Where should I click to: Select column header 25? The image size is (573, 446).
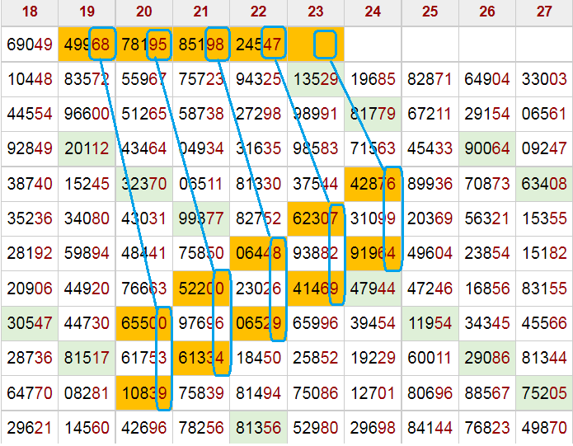coord(430,12)
